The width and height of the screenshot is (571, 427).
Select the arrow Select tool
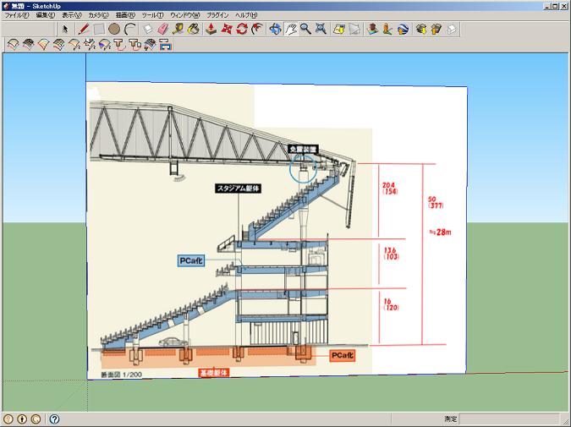point(65,29)
